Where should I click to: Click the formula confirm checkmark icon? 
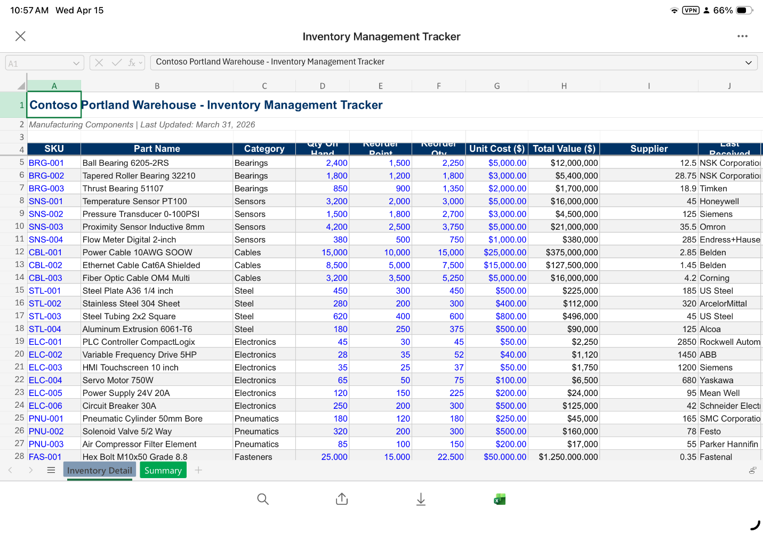[x=117, y=63]
